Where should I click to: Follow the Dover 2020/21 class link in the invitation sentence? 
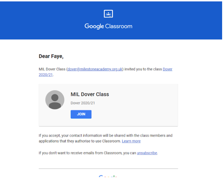(167, 69)
